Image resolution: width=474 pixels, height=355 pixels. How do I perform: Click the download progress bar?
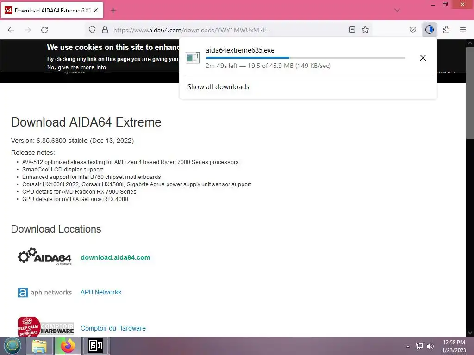(x=306, y=58)
